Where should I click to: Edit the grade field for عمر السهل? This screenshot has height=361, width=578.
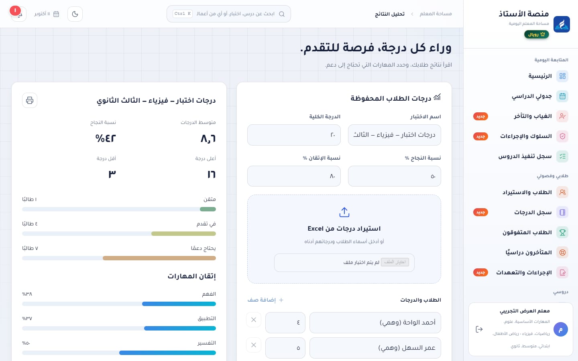[x=285, y=348]
